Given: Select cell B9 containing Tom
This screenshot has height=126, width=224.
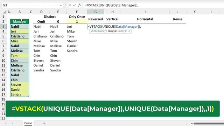Looking at the screenshot, I should click(x=20, y=56).
